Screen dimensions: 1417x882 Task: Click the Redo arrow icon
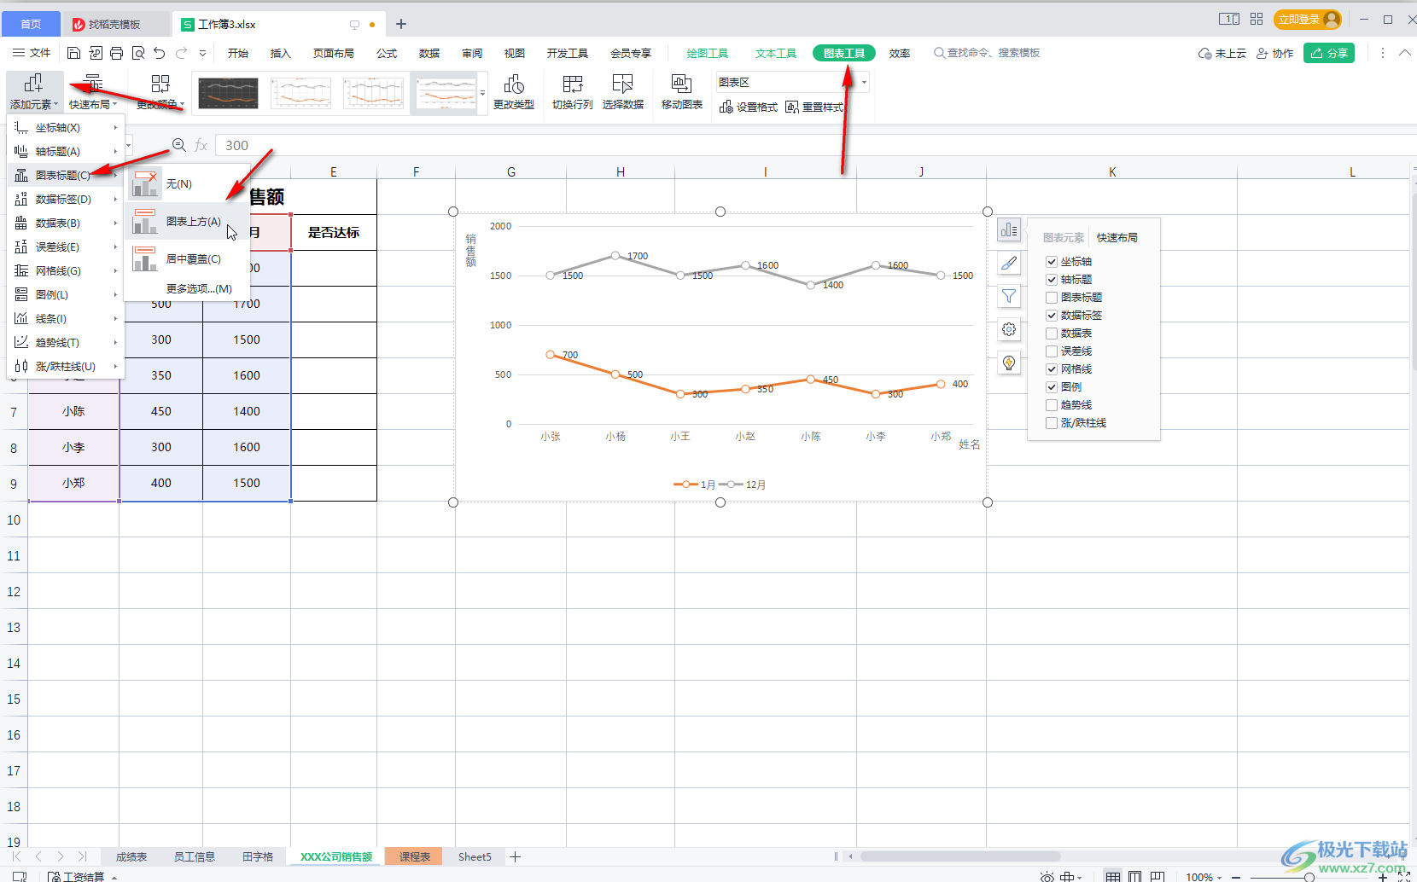[181, 53]
